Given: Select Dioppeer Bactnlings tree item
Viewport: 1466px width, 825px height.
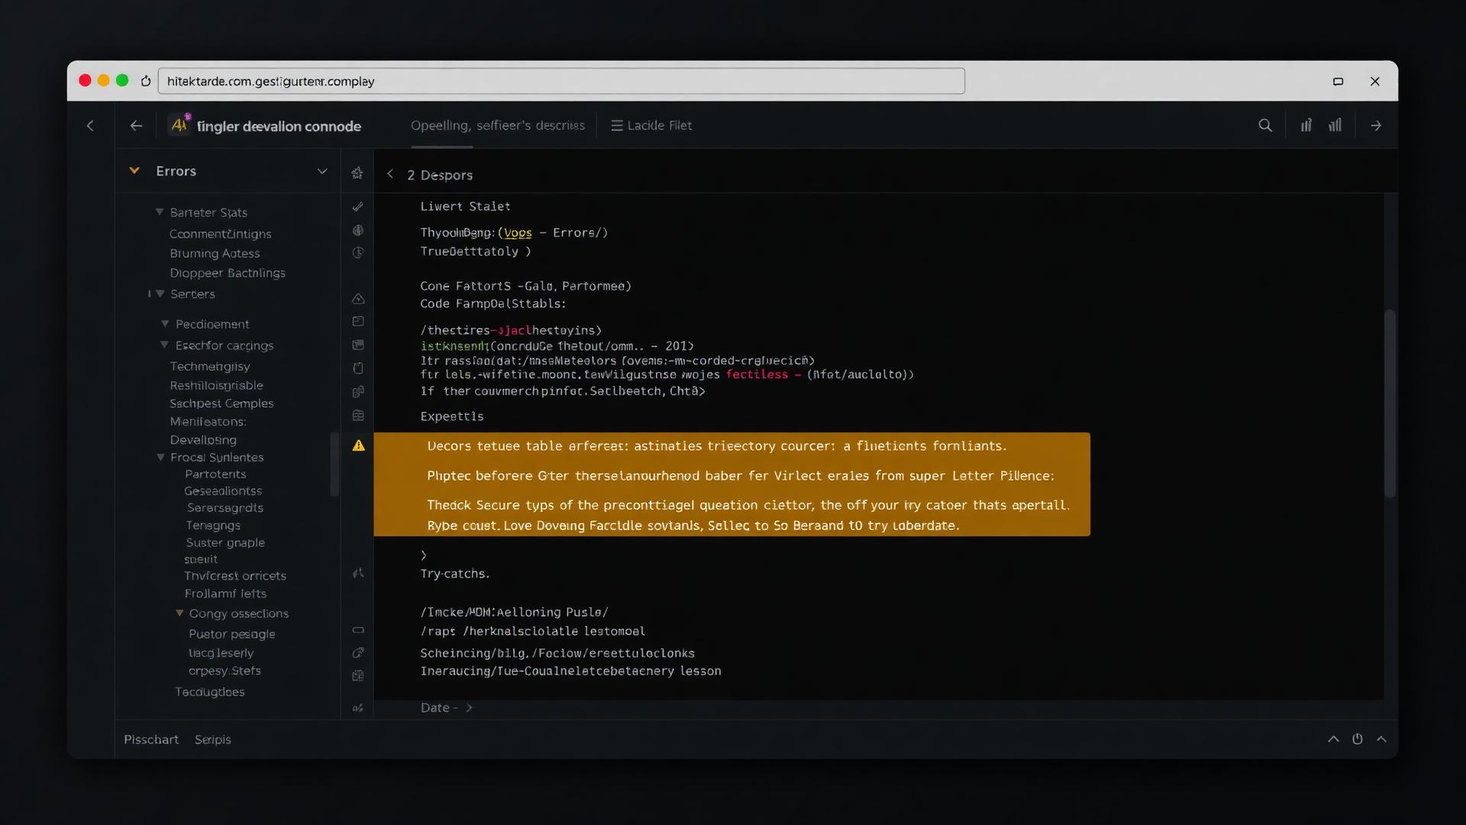Looking at the screenshot, I should point(228,273).
